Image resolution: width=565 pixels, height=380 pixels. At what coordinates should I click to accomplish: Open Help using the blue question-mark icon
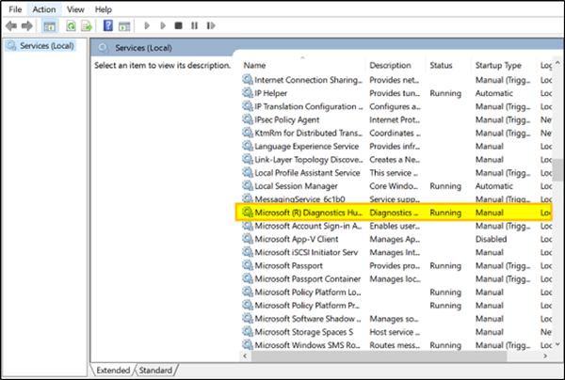pos(109,26)
